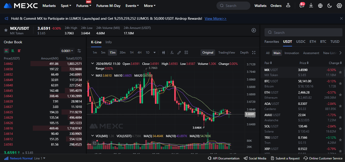Open the language globe icon
Viewport: 345px width, 162px height.
pos(320,6)
